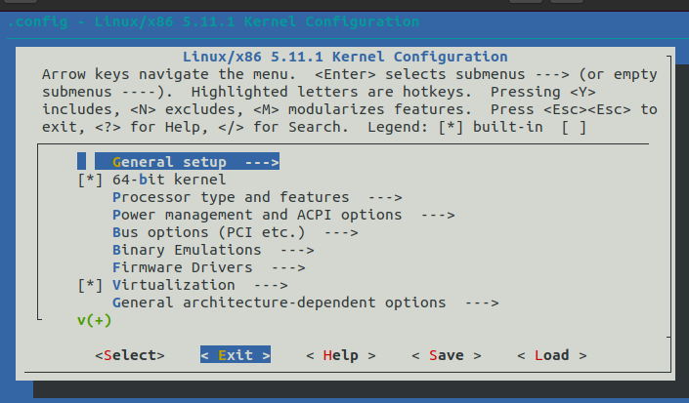
Task: Click the arrow after Power management and ACPI options
Action: point(438,216)
